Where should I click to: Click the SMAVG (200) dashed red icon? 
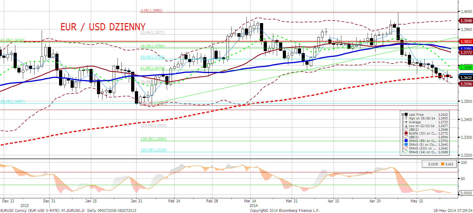406,148
